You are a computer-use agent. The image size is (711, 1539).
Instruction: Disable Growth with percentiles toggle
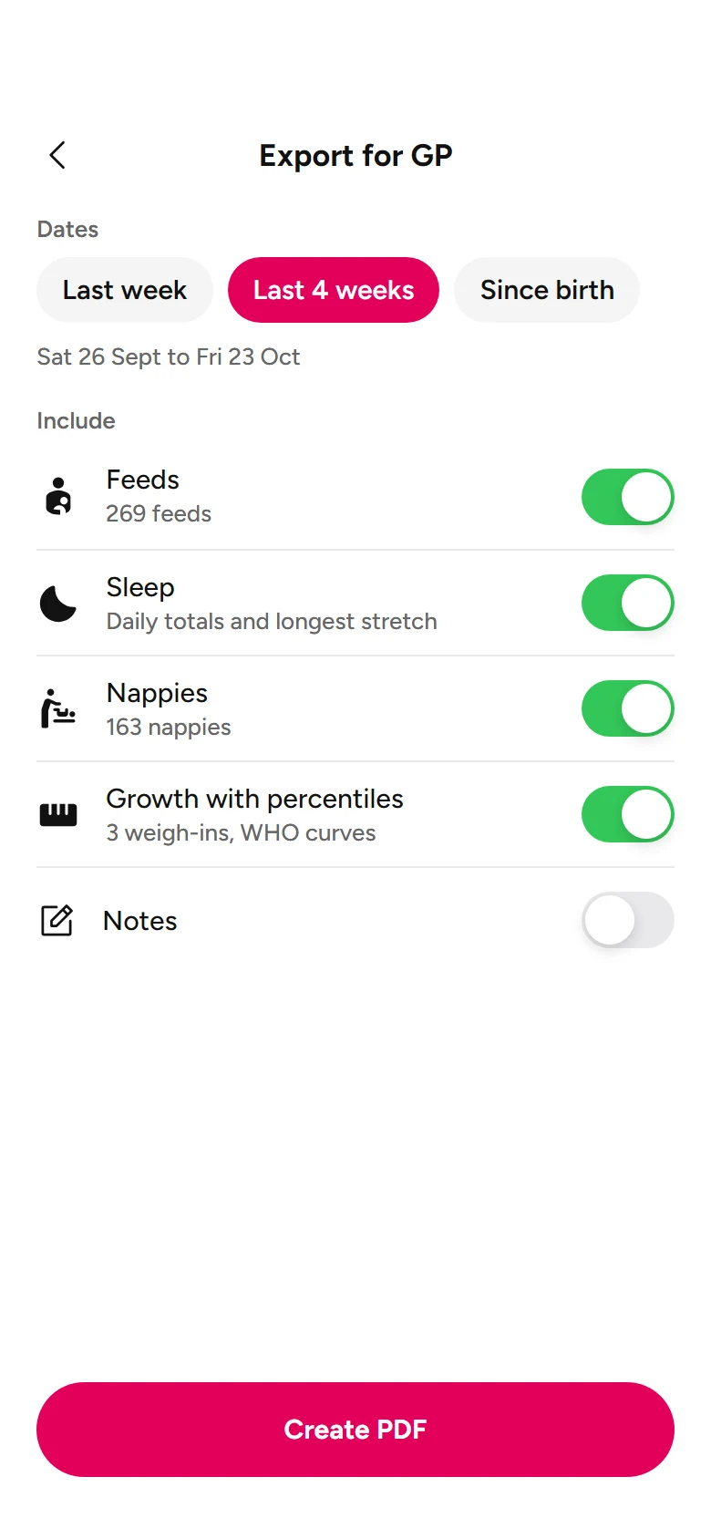628,814
